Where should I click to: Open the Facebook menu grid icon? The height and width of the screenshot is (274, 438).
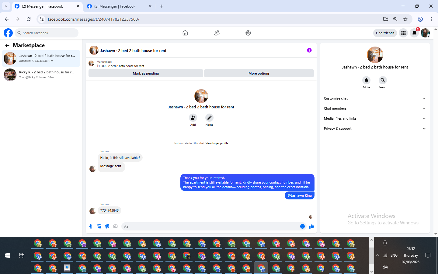(x=403, y=33)
